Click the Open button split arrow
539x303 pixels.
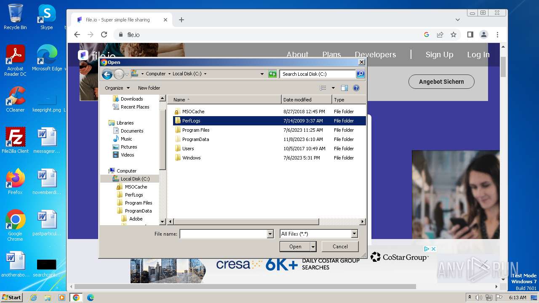click(313, 247)
